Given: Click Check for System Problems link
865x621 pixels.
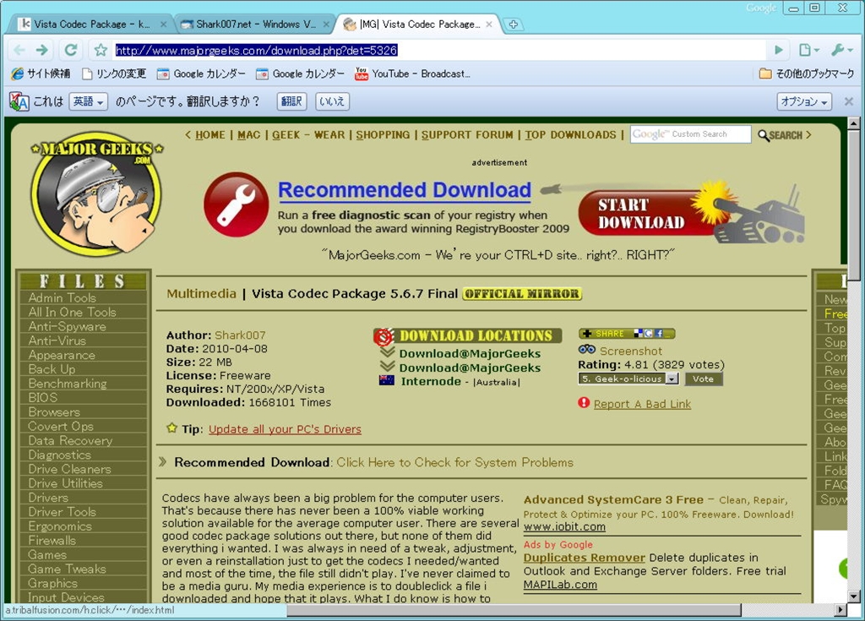Looking at the screenshot, I should (x=454, y=462).
